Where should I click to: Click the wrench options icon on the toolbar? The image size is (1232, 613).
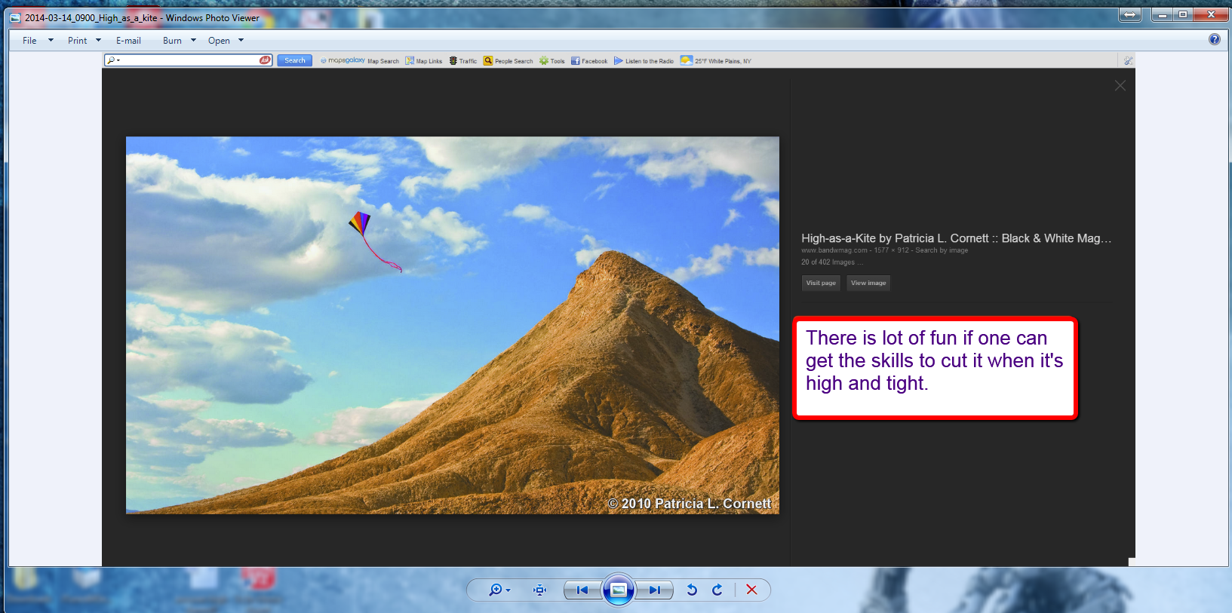pyautogui.click(x=1128, y=60)
